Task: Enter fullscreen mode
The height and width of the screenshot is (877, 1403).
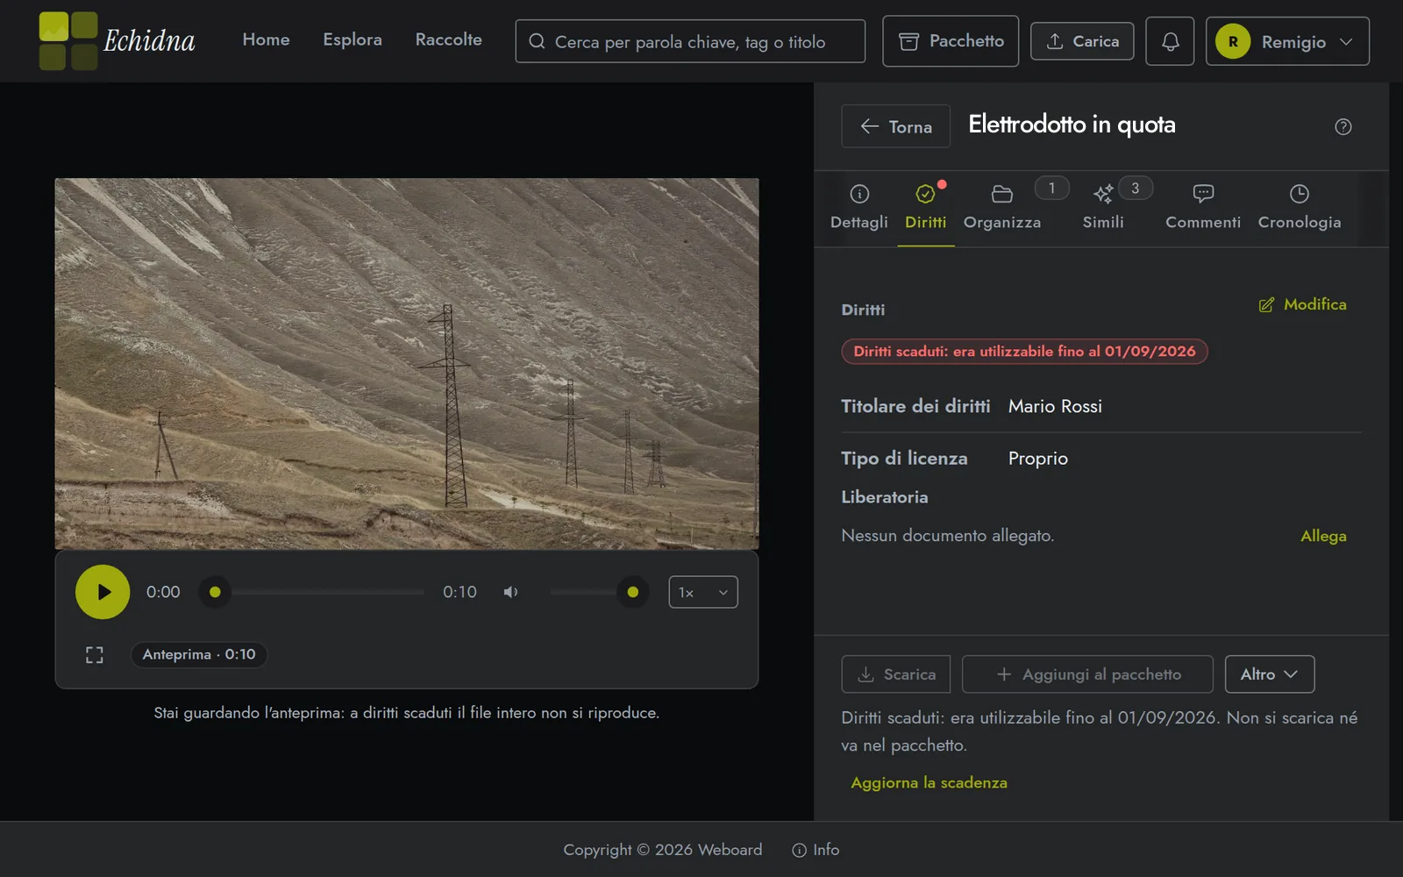Action: pos(95,655)
